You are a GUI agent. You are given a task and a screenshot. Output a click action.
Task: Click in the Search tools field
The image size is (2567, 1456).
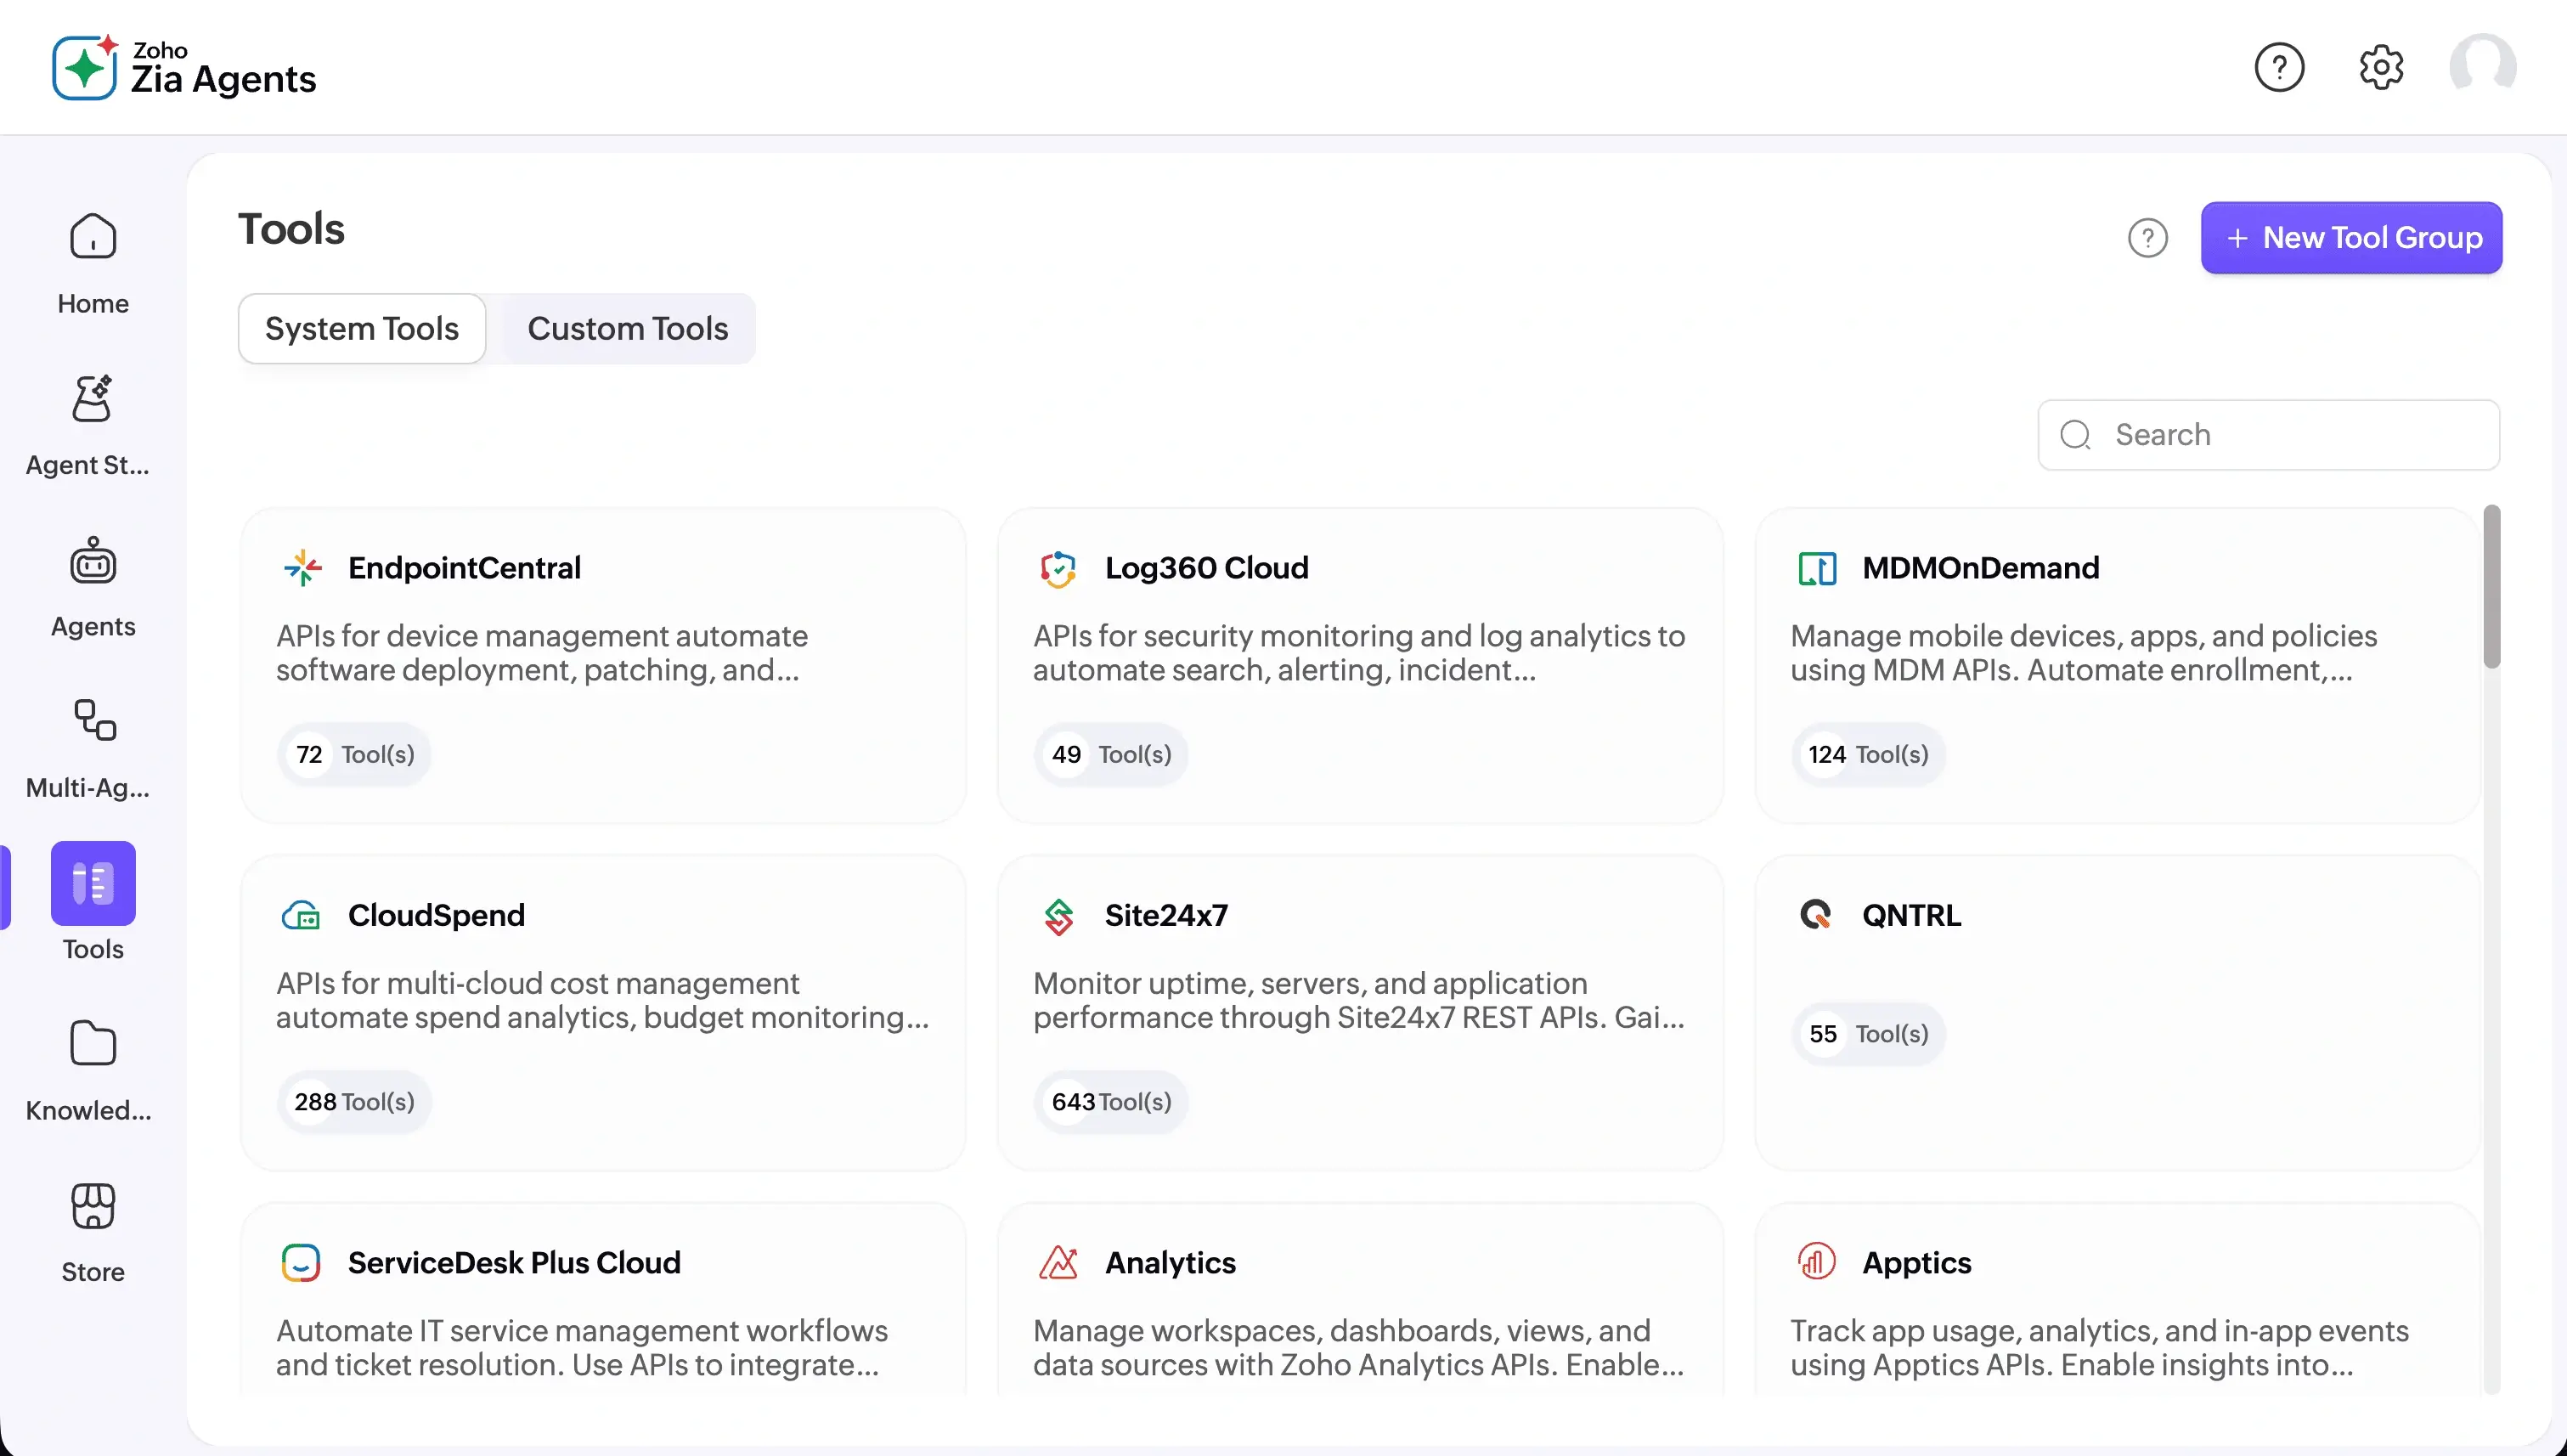coord(2268,435)
